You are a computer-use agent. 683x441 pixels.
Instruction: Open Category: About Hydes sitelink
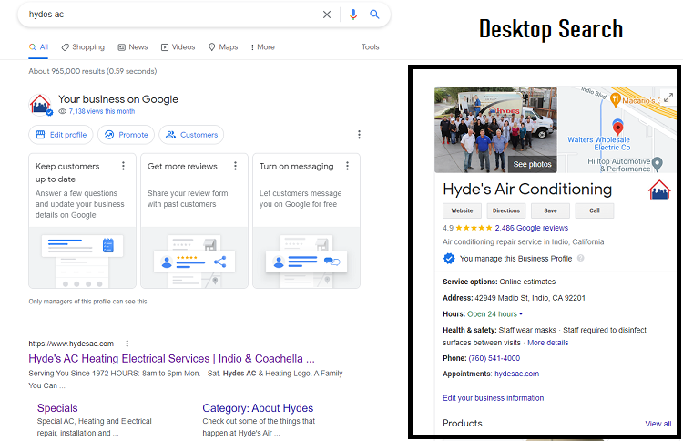pyautogui.click(x=258, y=408)
